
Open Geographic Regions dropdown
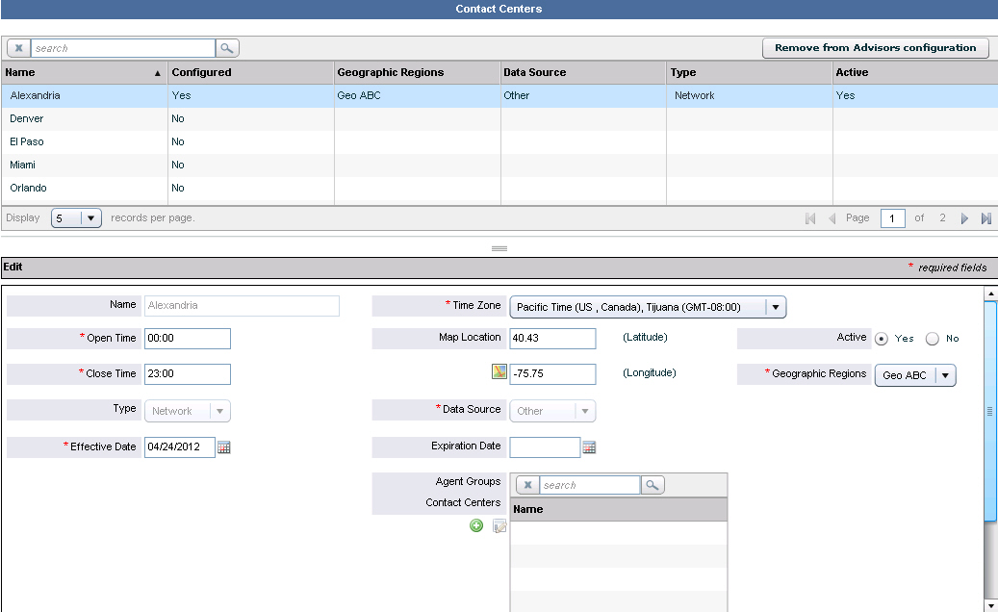click(915, 375)
